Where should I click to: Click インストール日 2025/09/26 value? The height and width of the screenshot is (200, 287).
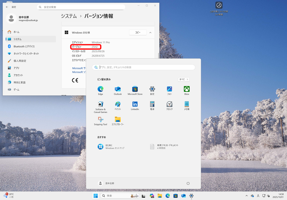pyautogui.click(x=98, y=51)
